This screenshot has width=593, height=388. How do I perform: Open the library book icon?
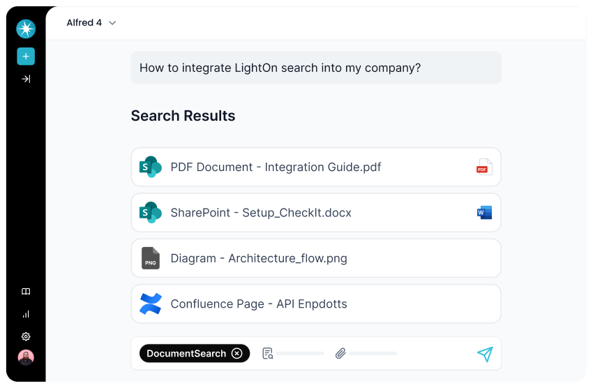26,291
